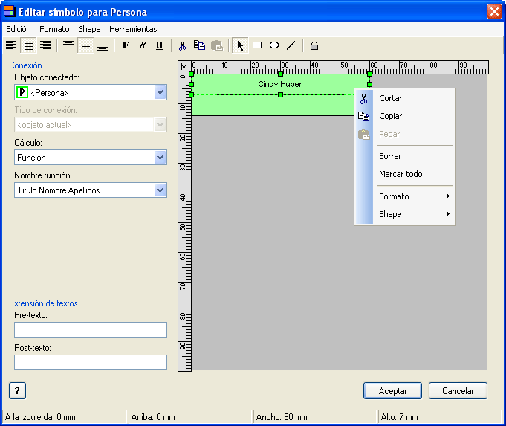506x426 pixels.
Task: Click the Cancelar button
Action: (458, 391)
